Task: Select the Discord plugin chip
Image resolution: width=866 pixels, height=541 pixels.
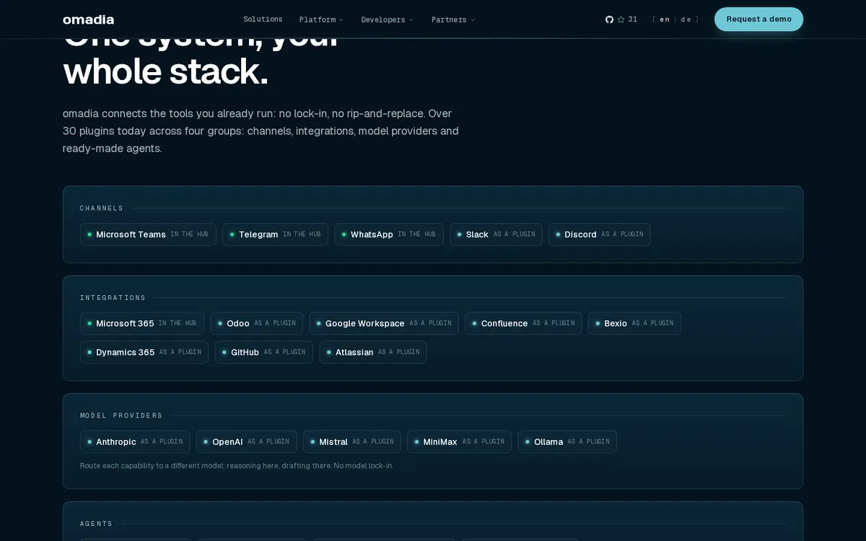Action: point(599,234)
